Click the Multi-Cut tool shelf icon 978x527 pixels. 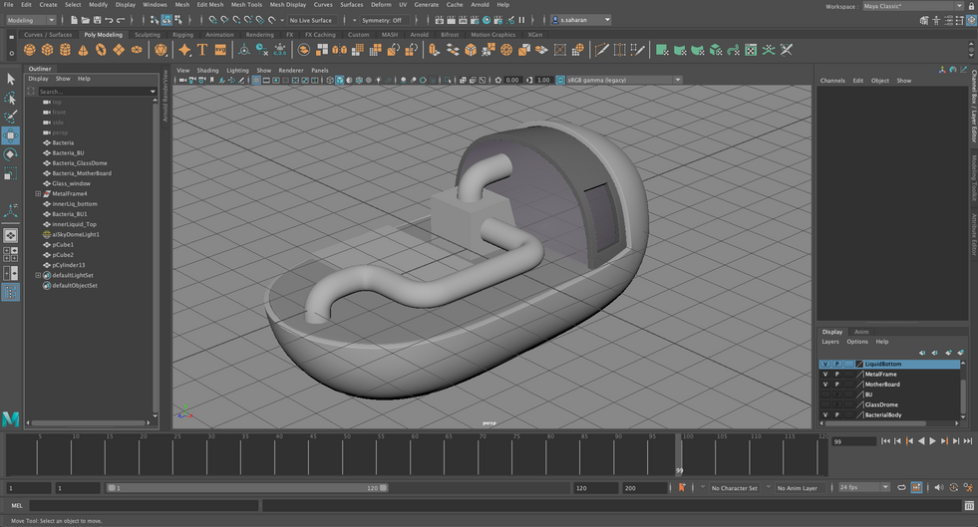[601, 50]
